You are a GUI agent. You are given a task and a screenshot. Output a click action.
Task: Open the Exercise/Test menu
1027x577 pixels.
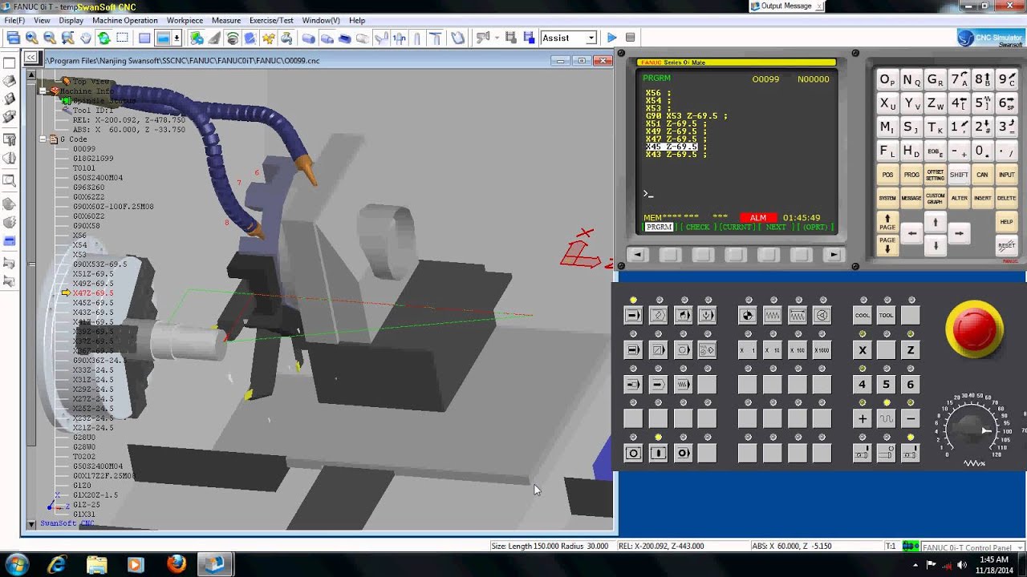click(x=271, y=20)
